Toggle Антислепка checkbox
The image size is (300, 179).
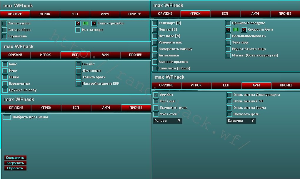(x=155, y=56)
